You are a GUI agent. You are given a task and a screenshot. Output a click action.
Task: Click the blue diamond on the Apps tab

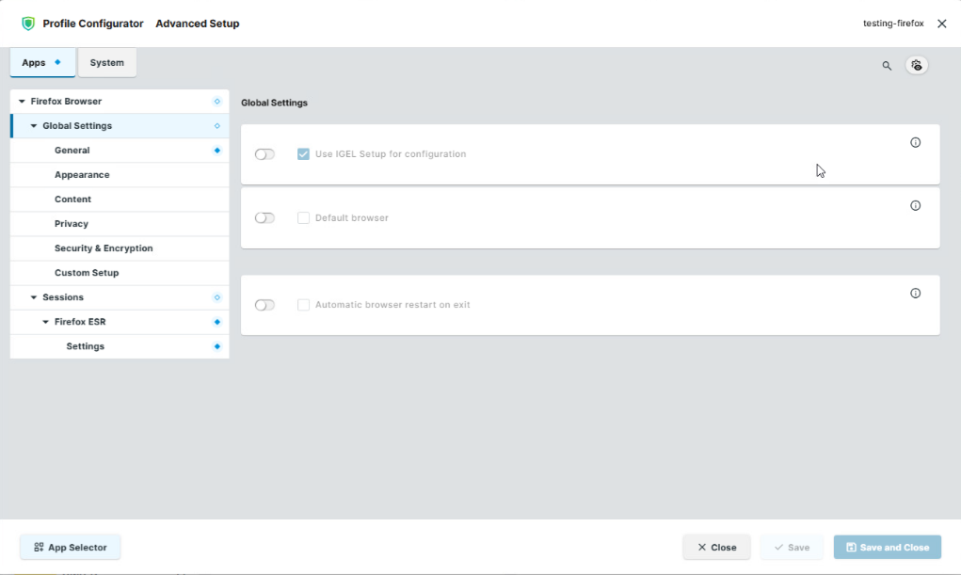coord(57,62)
